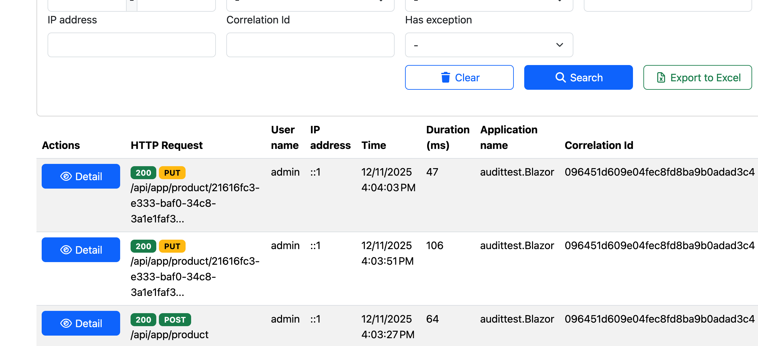Click the green POST method badge
The width and height of the screenshot is (758, 346).
pos(175,320)
